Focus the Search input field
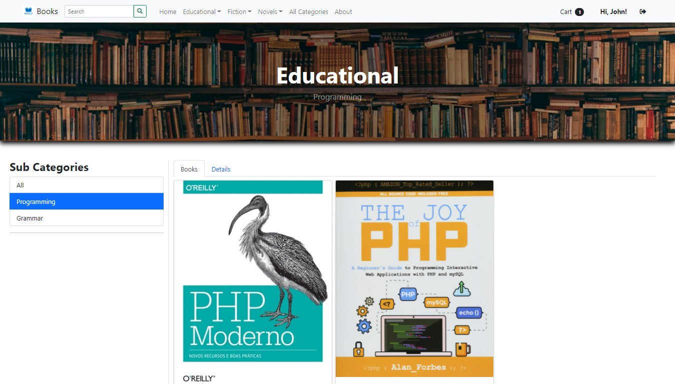The image size is (675, 384). 99,11
